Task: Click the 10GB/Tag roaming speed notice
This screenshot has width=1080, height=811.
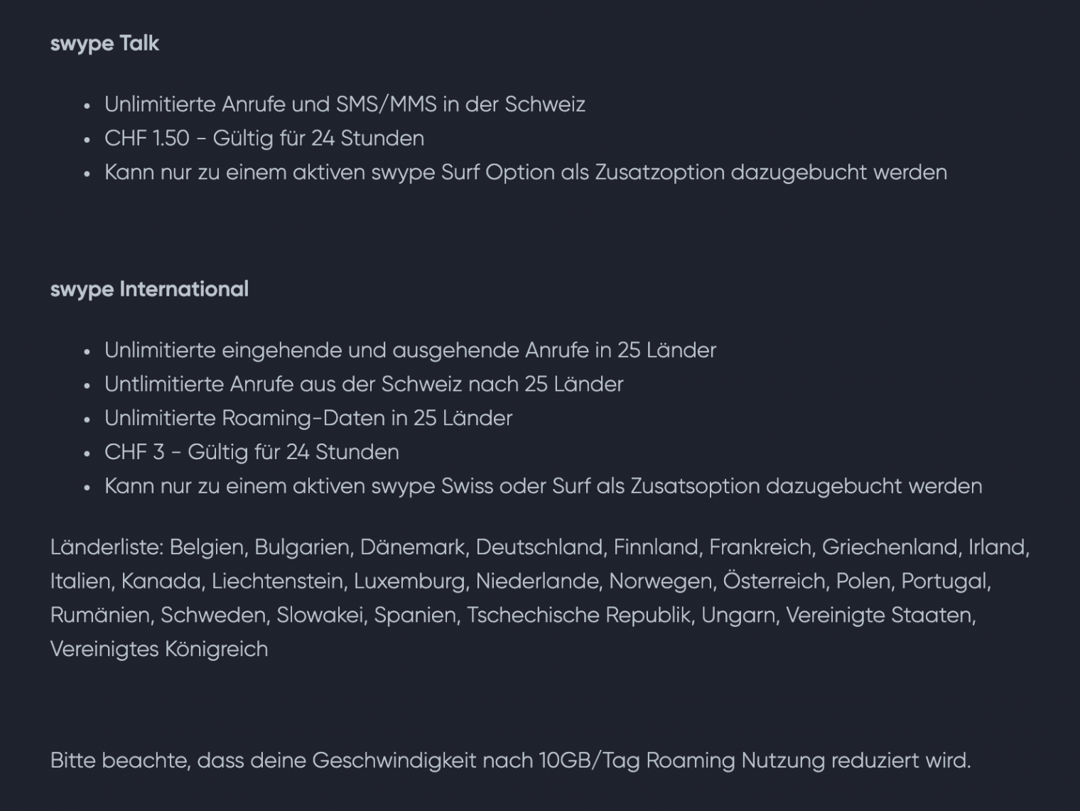Action: (510, 761)
